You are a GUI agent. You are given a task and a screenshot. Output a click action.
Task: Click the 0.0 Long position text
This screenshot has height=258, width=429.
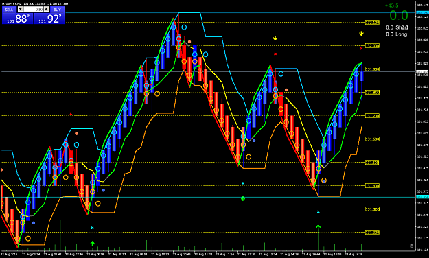[397, 34]
